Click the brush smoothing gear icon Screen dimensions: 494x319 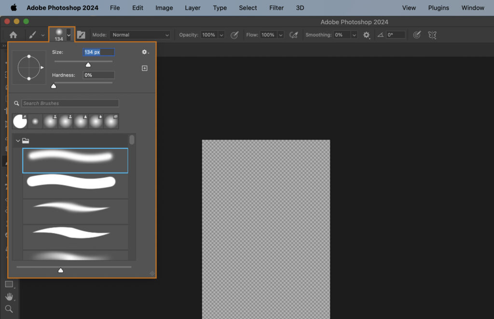click(x=366, y=35)
